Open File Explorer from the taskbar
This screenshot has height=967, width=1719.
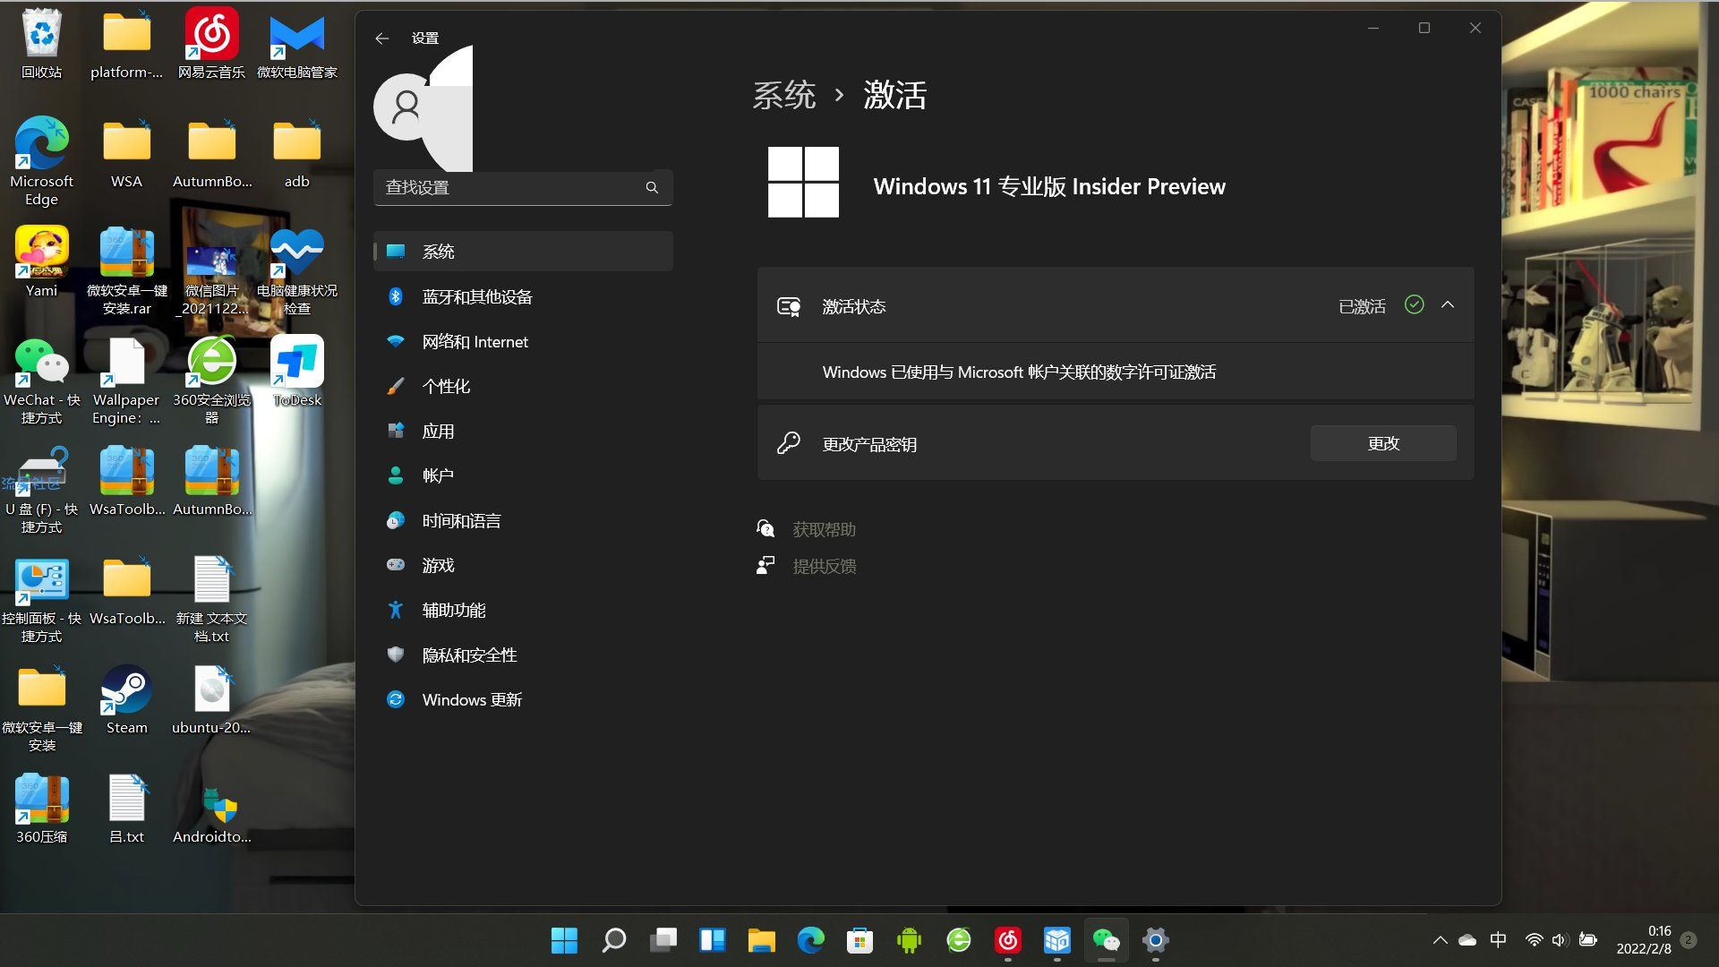coord(762,940)
